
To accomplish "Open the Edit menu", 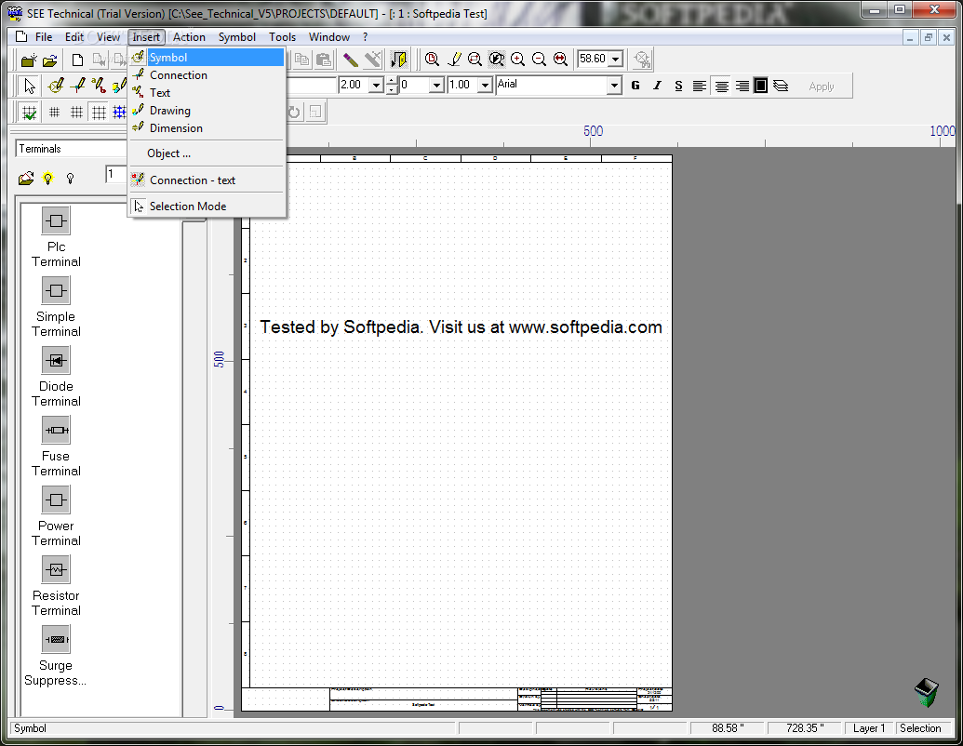I will coord(74,37).
